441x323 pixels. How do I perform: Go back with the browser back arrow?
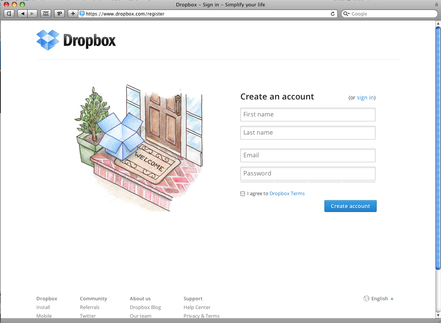coord(22,14)
